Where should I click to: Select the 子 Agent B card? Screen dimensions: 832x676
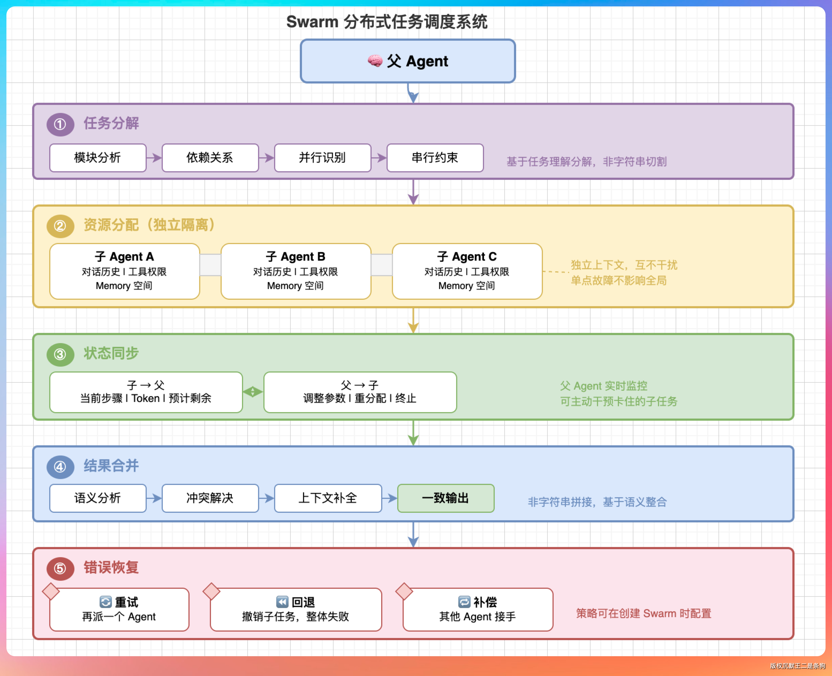[x=296, y=271]
